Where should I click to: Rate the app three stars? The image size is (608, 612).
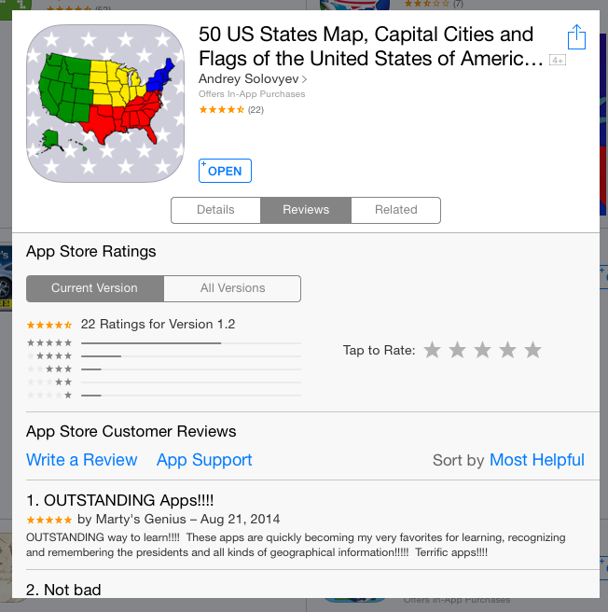482,350
